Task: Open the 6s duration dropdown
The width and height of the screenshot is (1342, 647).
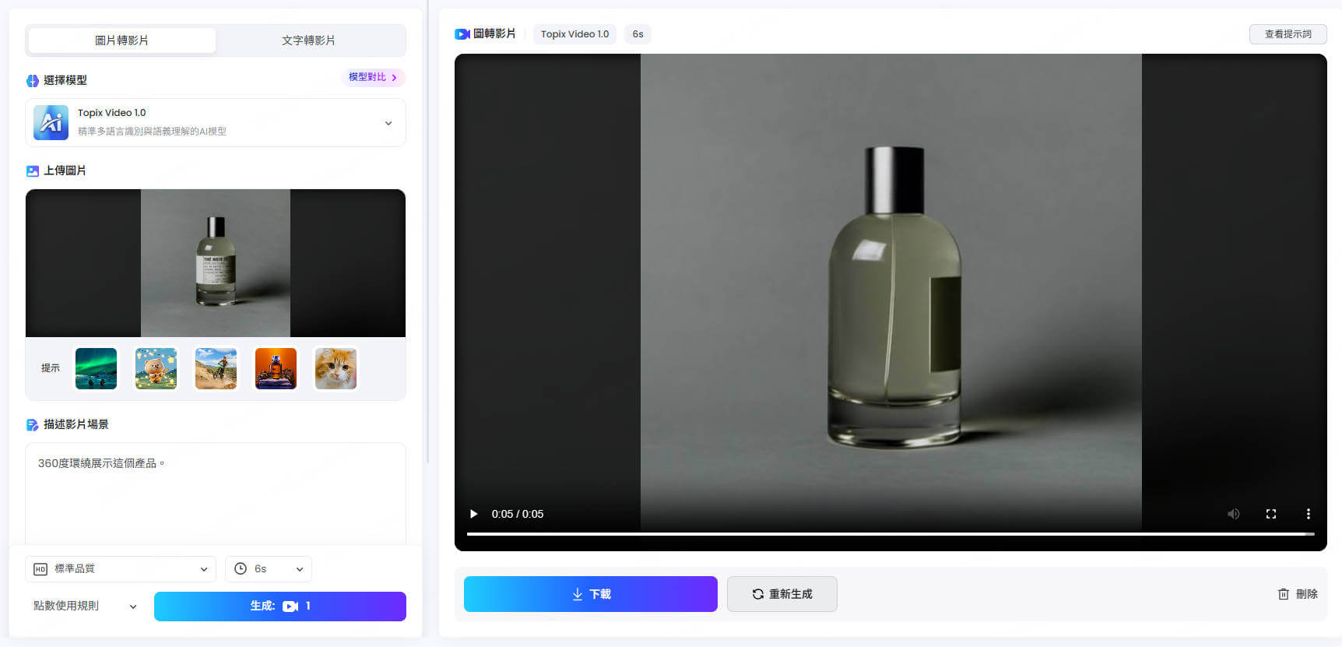Action: [x=269, y=569]
